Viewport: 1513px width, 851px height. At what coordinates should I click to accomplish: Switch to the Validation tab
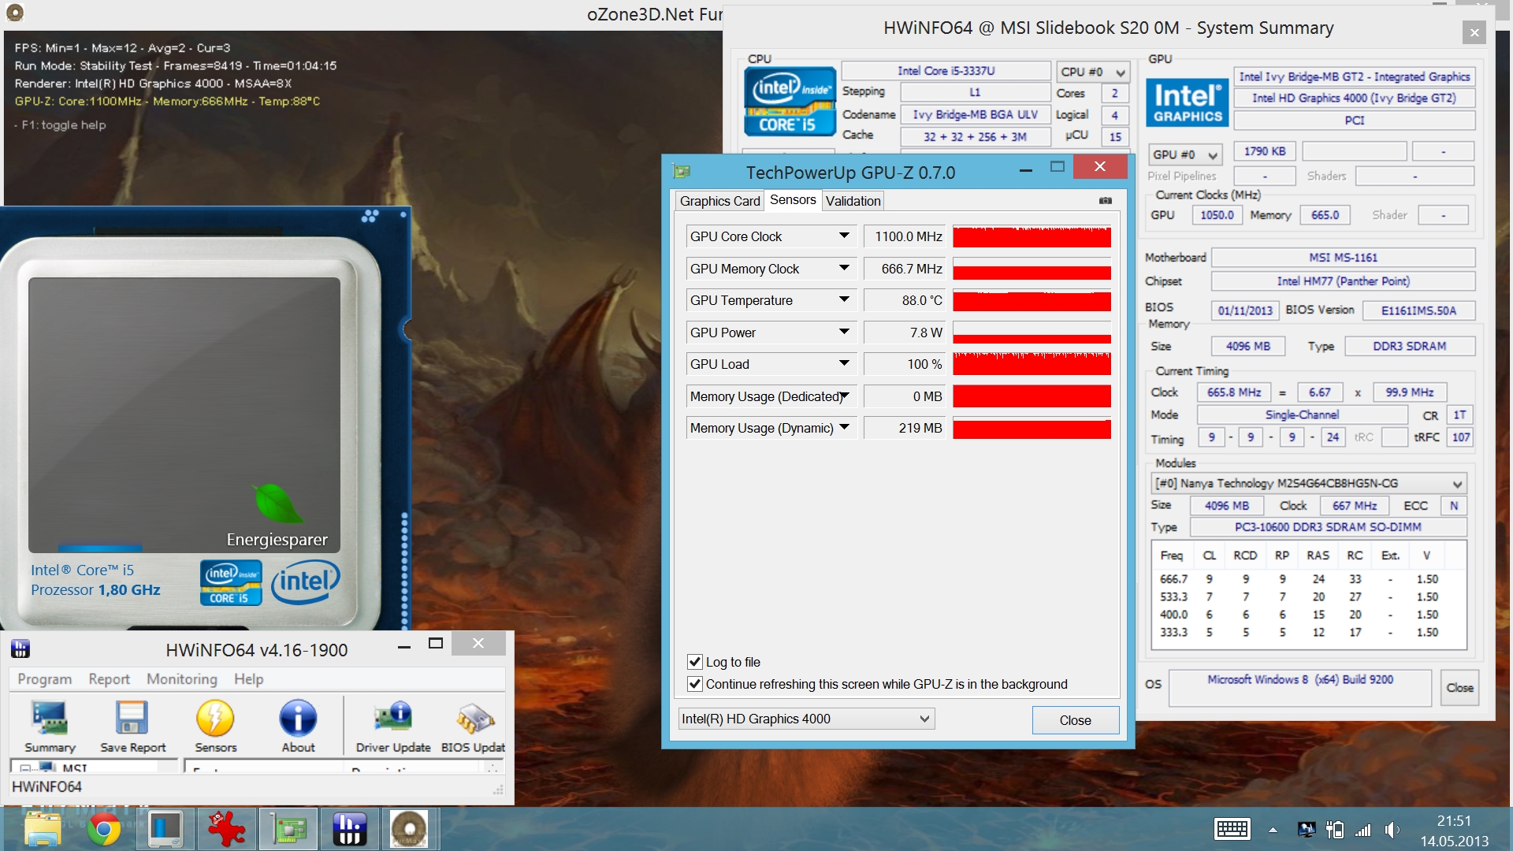coord(853,201)
